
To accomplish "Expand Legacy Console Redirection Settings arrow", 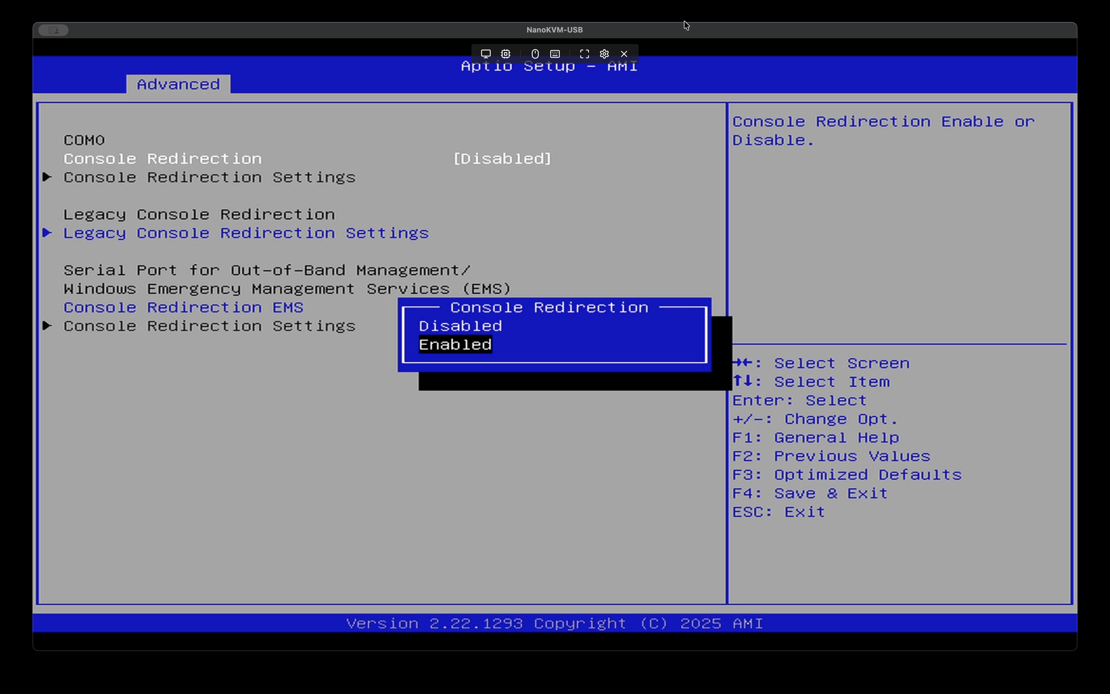I will 47,233.
